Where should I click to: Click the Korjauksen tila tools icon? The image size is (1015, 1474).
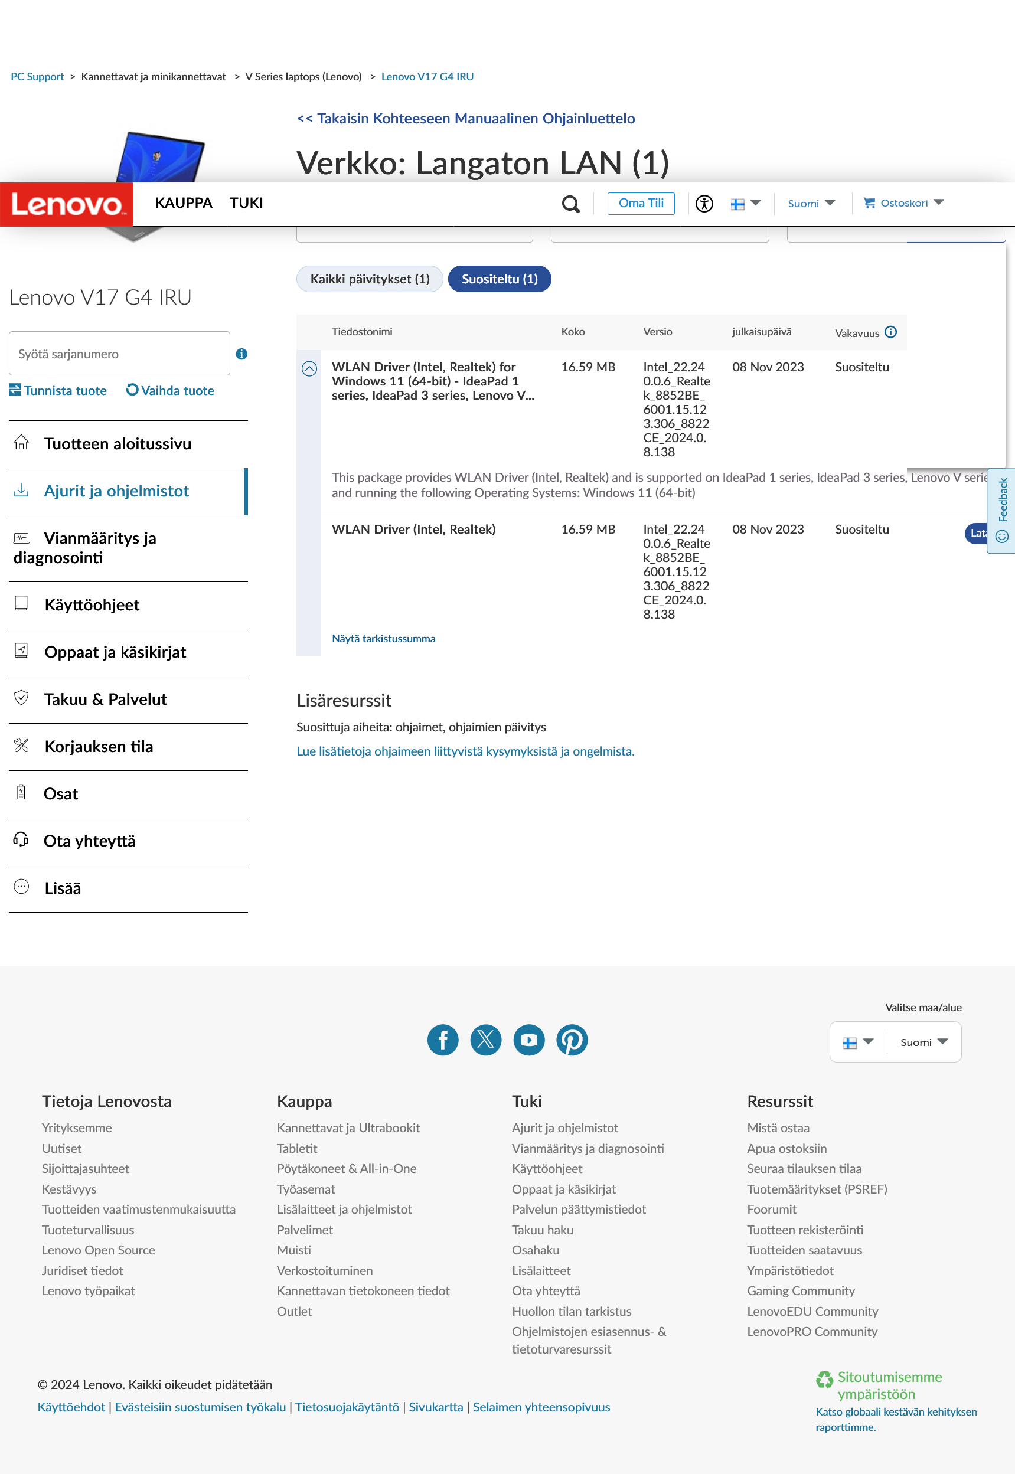click(22, 745)
